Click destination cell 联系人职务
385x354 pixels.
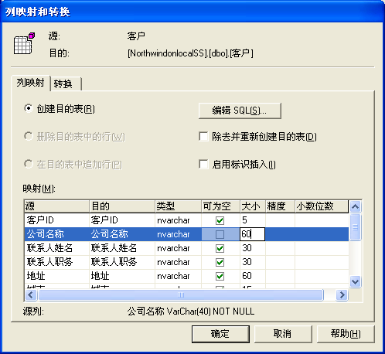click(x=122, y=262)
